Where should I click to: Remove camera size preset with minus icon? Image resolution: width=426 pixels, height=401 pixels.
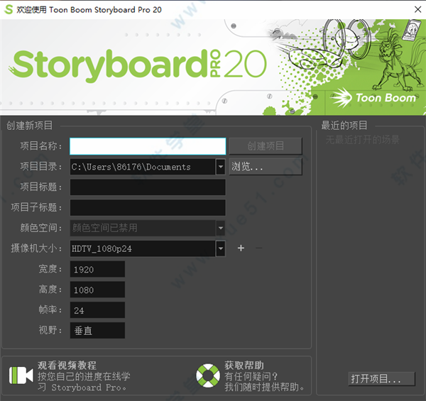(259, 248)
